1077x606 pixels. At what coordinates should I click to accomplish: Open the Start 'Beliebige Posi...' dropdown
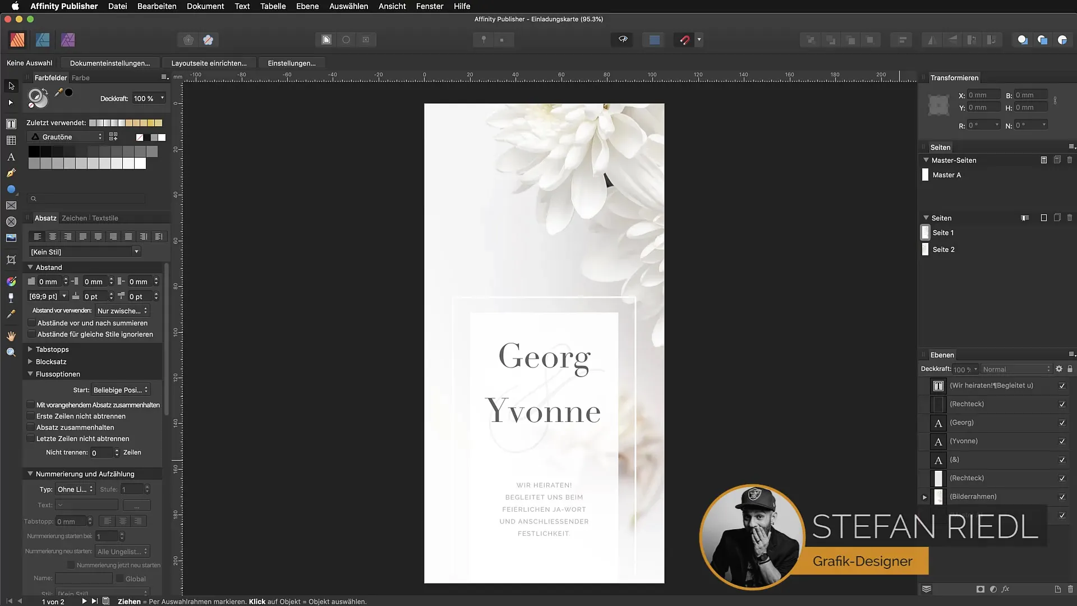(x=121, y=389)
